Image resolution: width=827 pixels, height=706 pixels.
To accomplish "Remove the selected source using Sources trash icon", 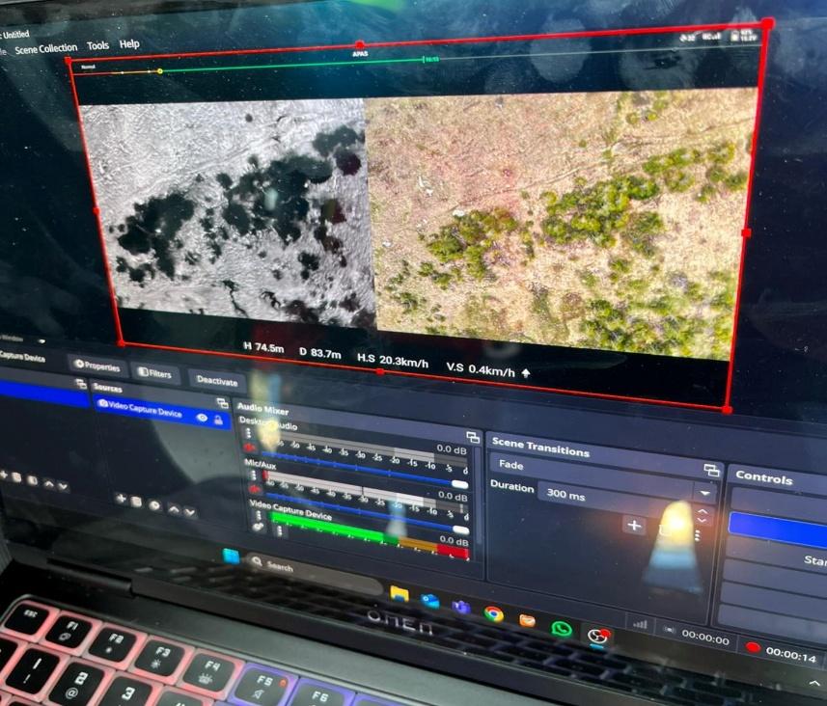I will 136,502.
